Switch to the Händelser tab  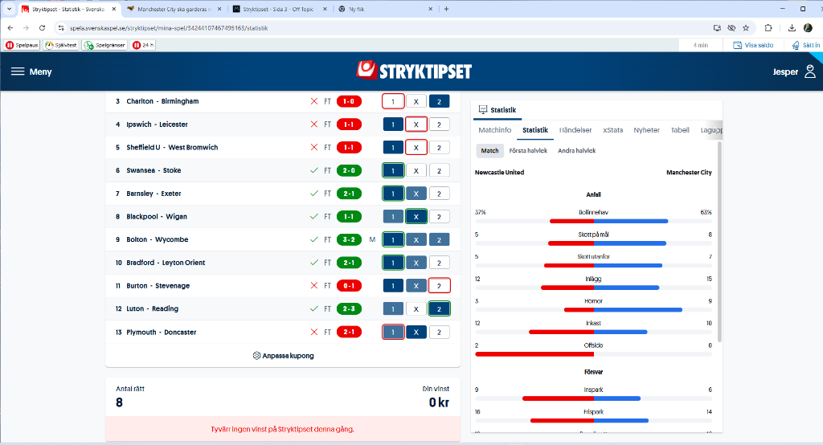[x=575, y=130]
